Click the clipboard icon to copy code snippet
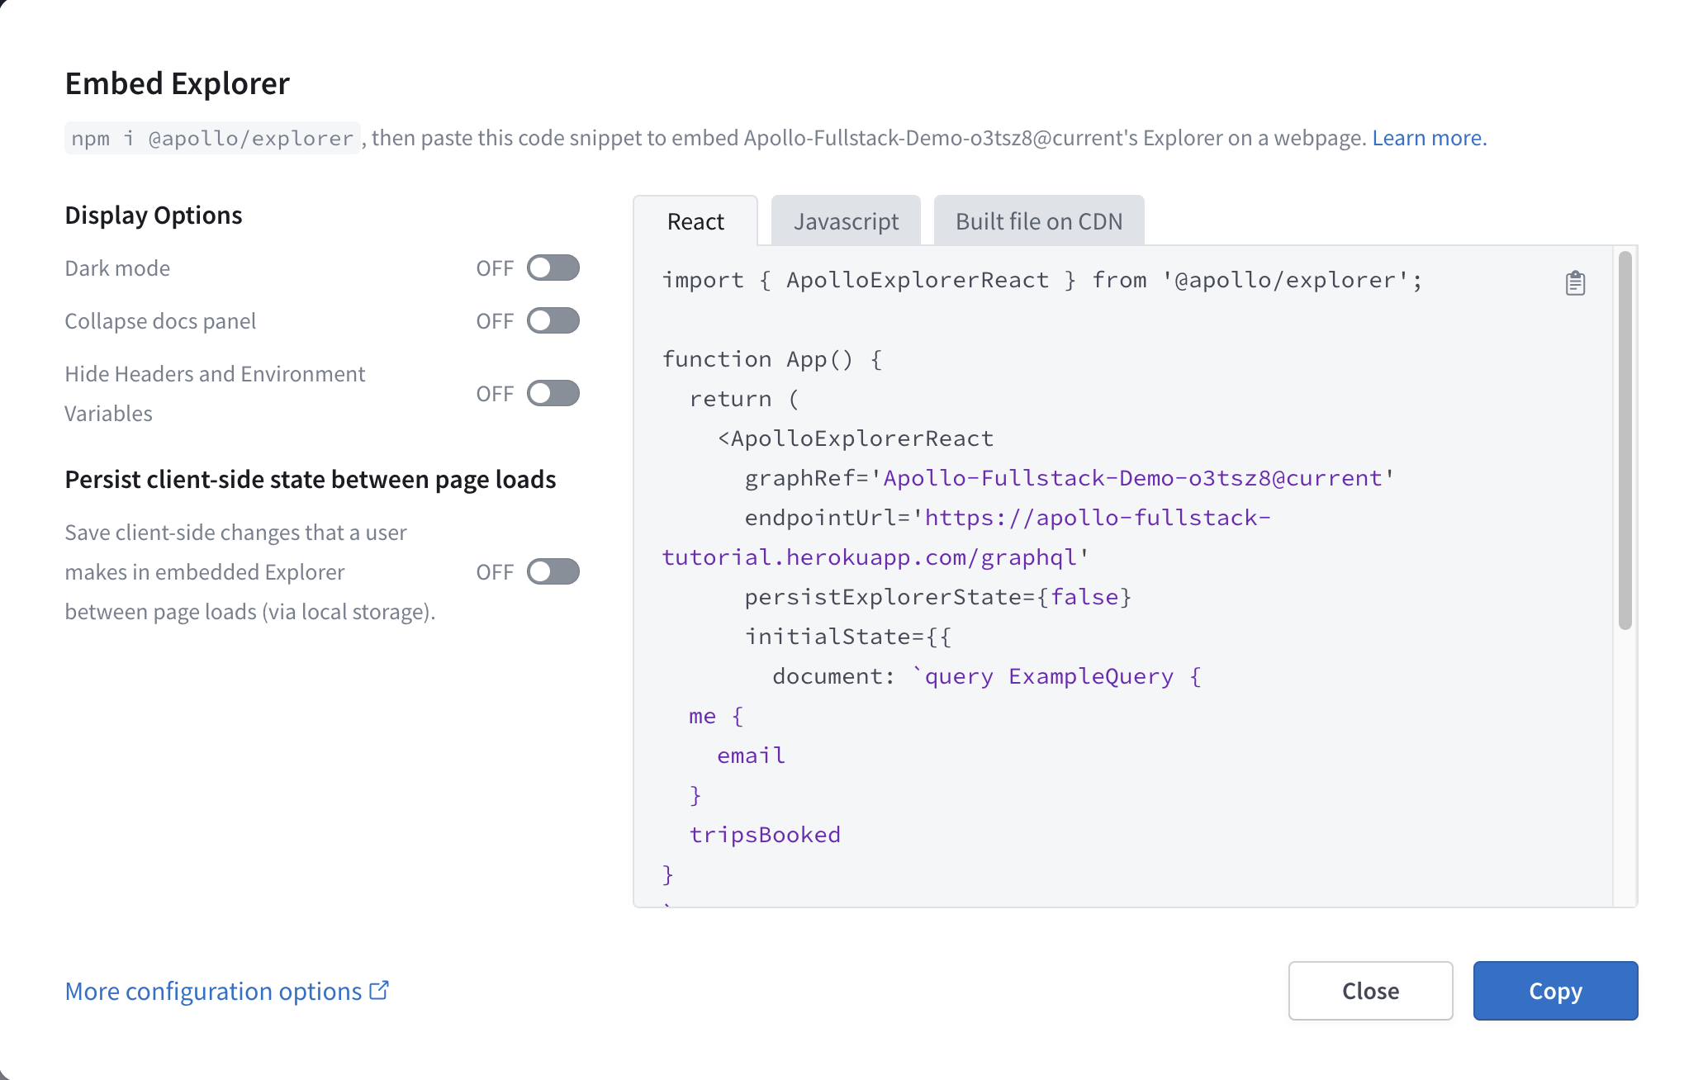1703x1080 pixels. (x=1574, y=282)
